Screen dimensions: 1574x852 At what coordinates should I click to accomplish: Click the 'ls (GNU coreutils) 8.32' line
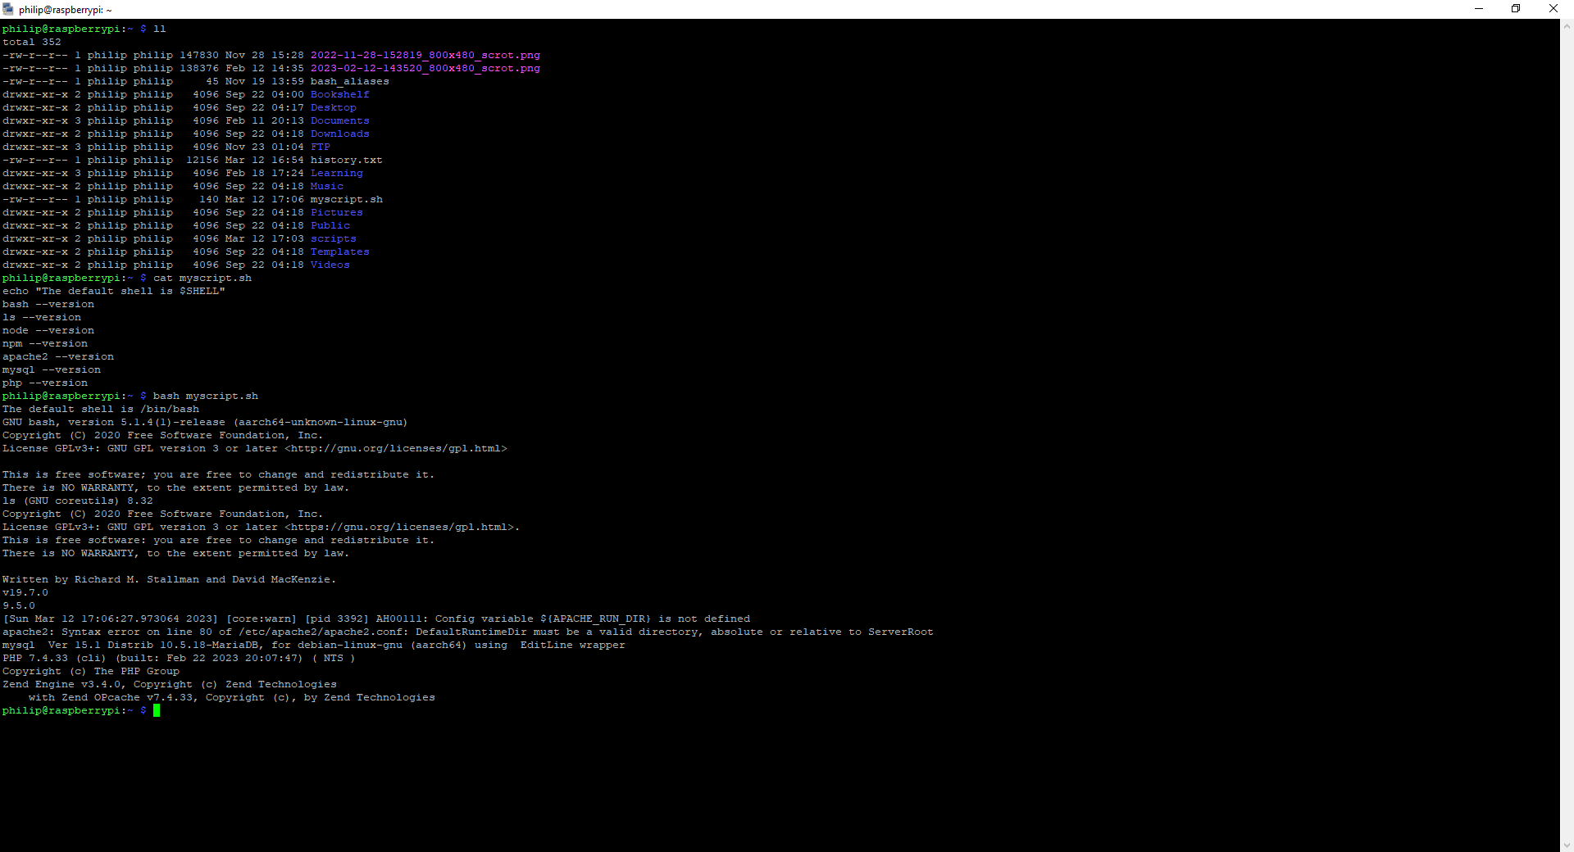(x=77, y=501)
